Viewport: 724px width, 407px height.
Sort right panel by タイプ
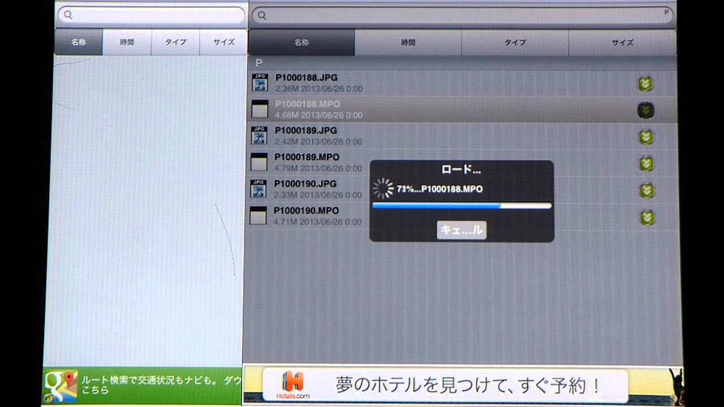click(515, 42)
